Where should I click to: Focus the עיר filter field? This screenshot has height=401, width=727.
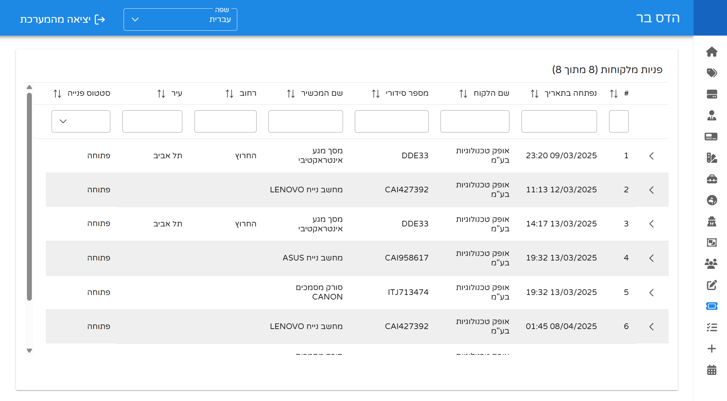(152, 121)
